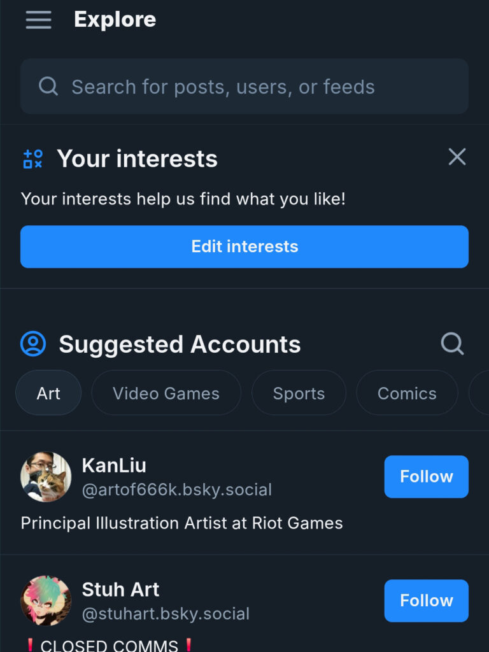Dismiss the Your interests card
489x652 pixels.
pyautogui.click(x=457, y=157)
